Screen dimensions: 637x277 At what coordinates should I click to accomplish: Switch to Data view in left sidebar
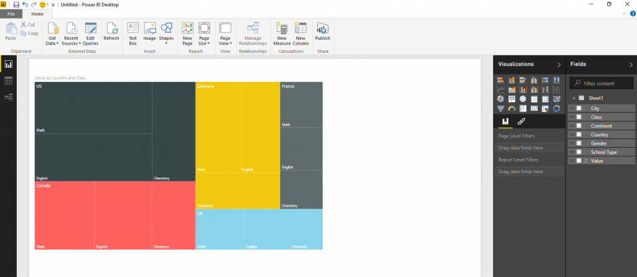[9, 81]
